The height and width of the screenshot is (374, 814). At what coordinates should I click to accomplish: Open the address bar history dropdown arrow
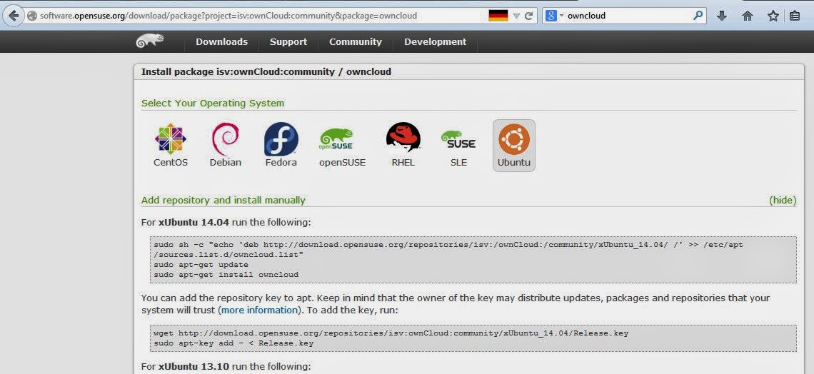click(516, 16)
